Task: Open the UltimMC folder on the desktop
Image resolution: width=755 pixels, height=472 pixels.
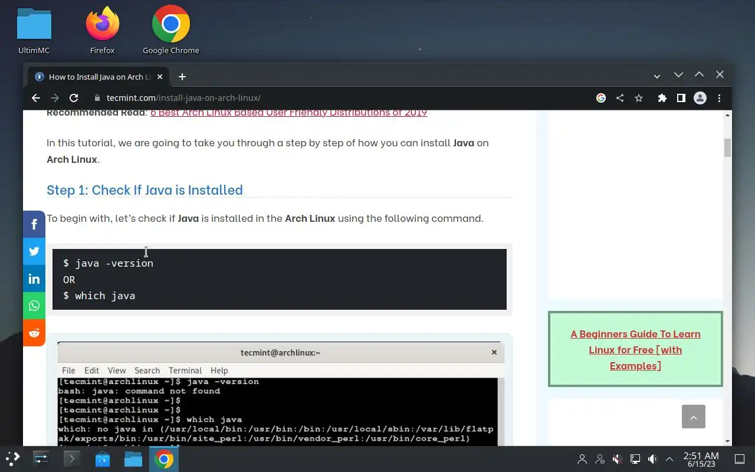Action: pos(34,29)
